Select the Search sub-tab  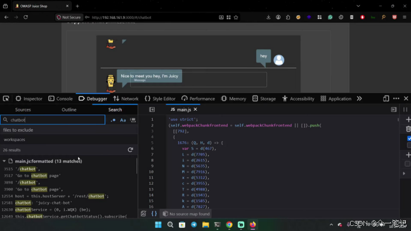tap(115, 109)
